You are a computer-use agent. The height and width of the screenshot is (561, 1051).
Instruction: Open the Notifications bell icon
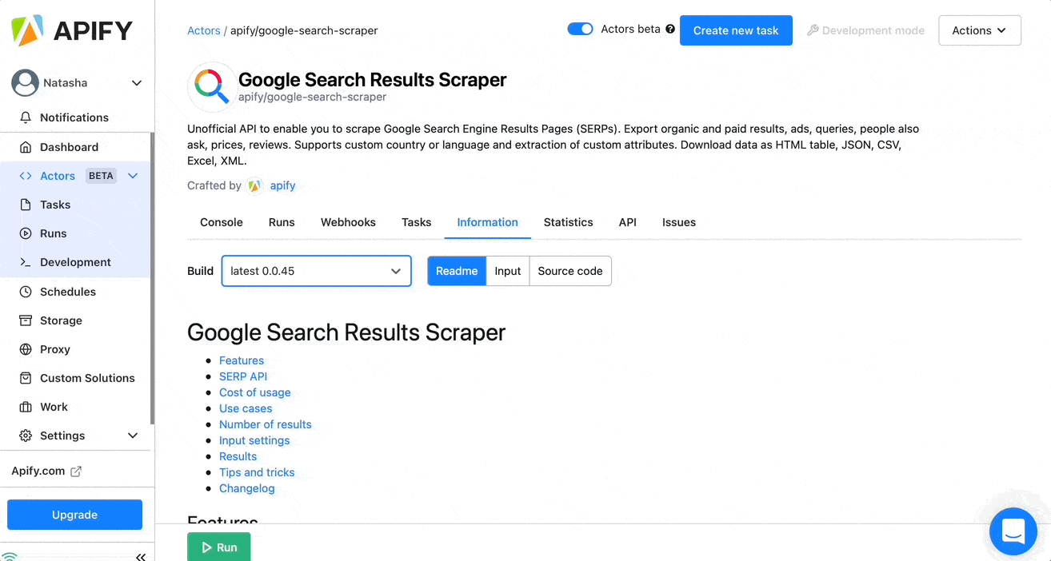click(x=26, y=117)
